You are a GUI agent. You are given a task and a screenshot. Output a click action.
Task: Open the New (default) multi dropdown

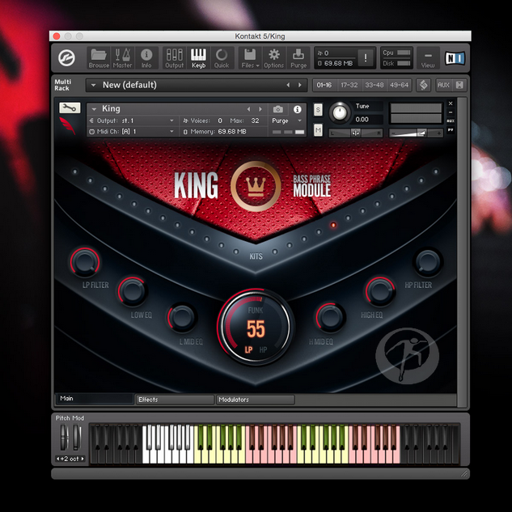pyautogui.click(x=93, y=85)
